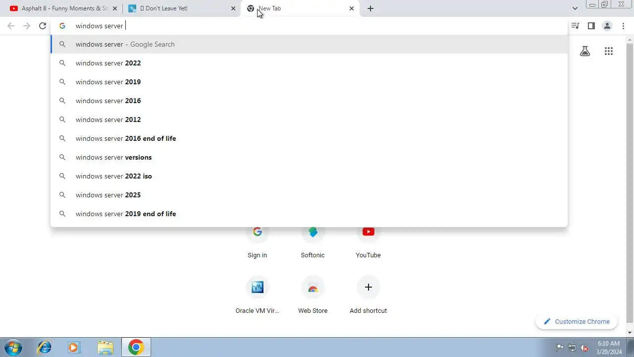The width and height of the screenshot is (634, 357).
Task: Open the media control icon in the toolbar
Action: [575, 26]
